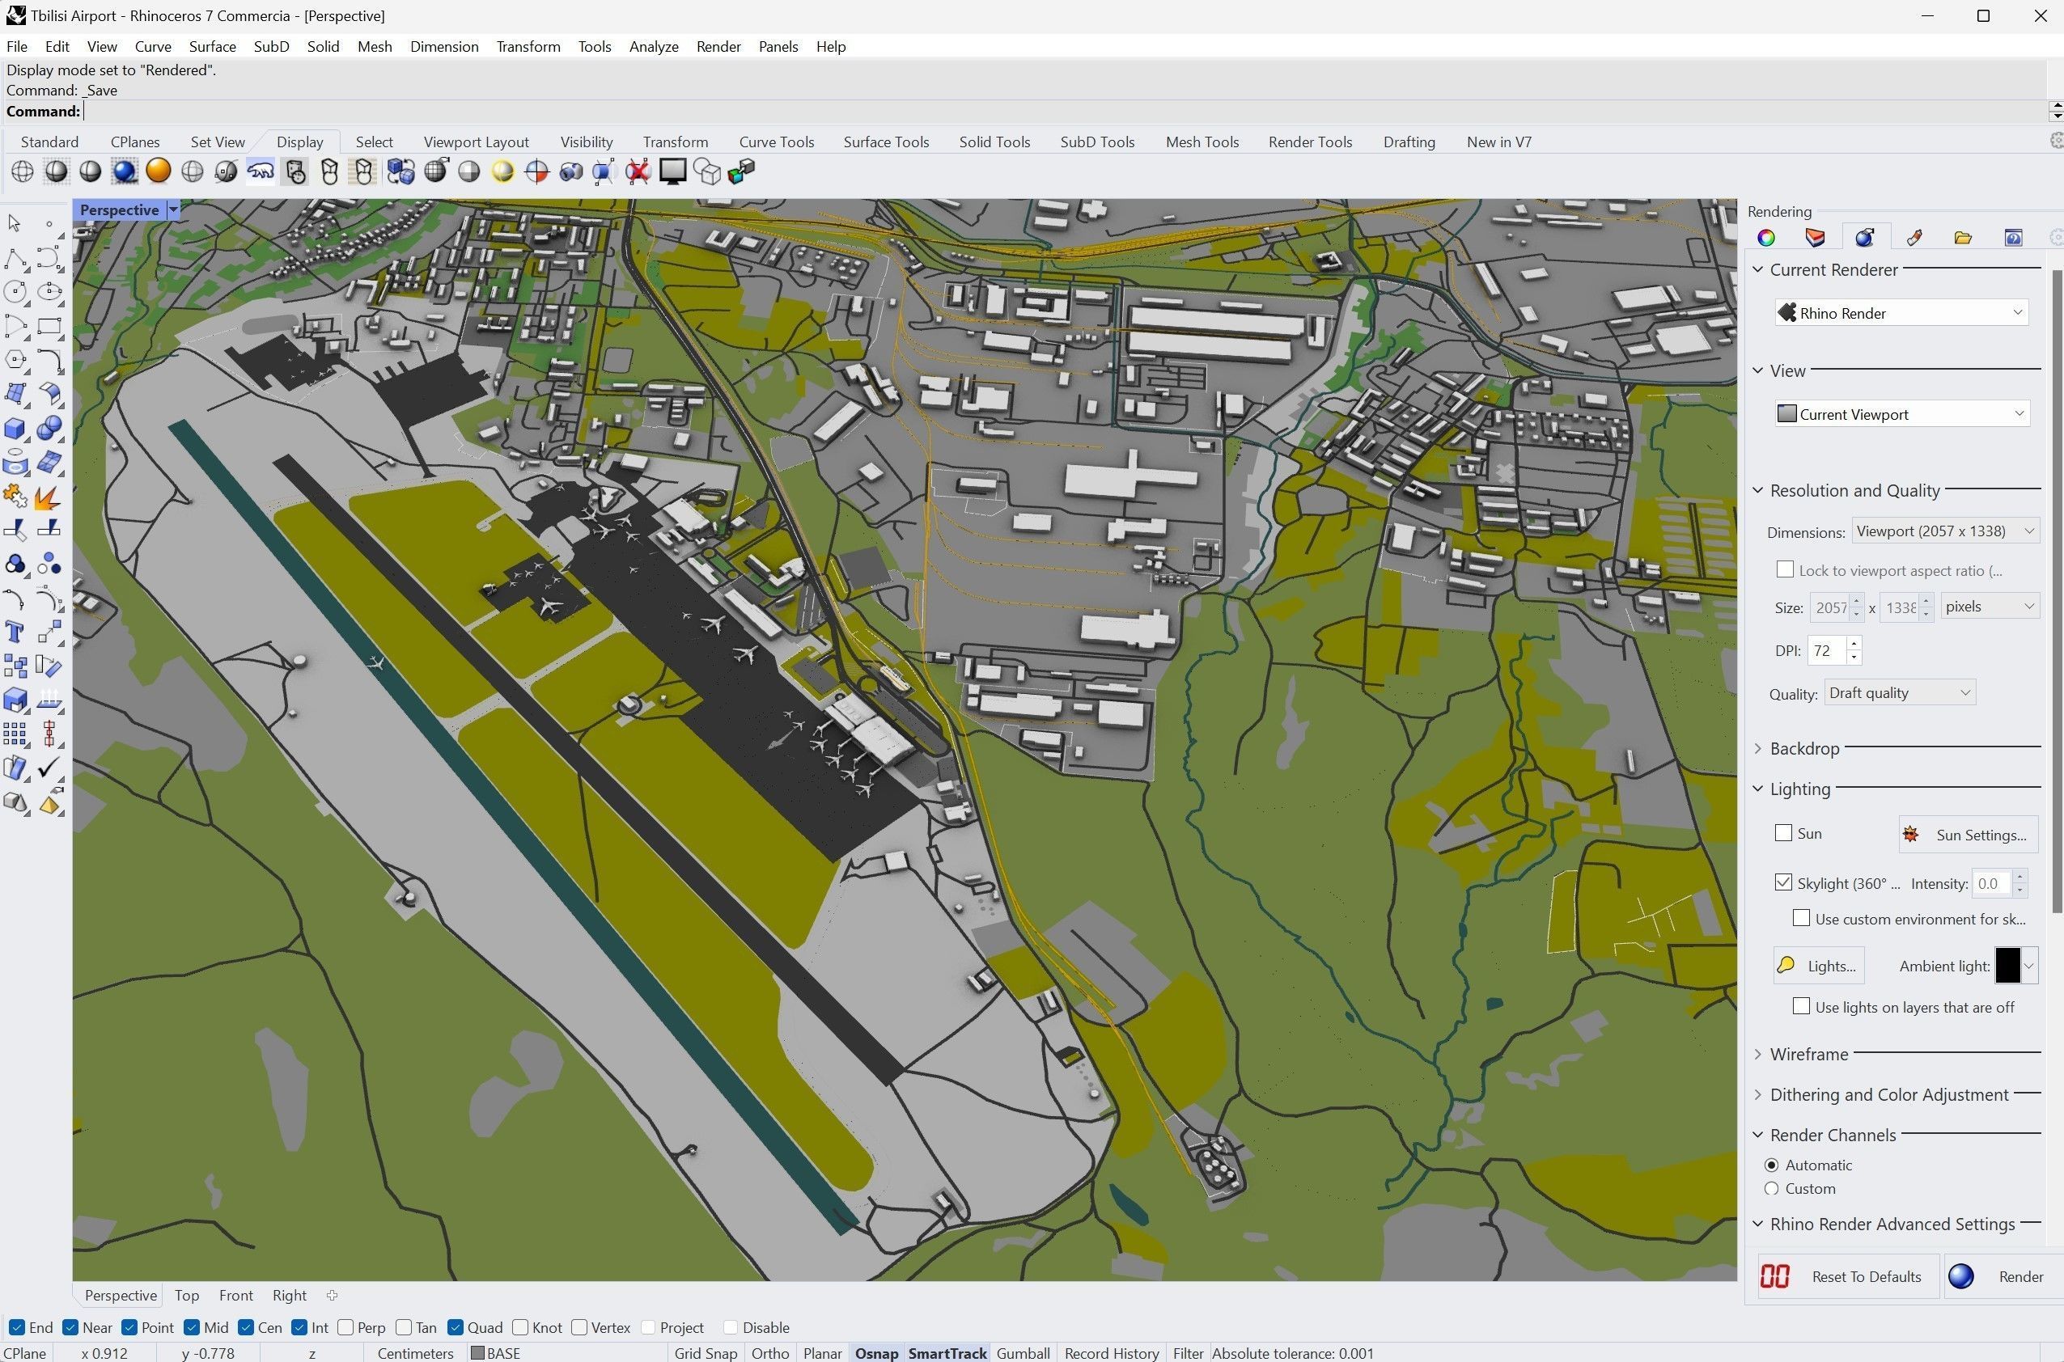
Task: Enable the Vertex osnap checkbox
Action: 580,1327
